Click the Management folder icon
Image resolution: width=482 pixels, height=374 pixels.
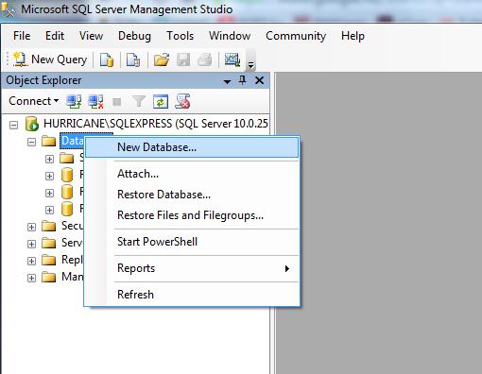49,277
